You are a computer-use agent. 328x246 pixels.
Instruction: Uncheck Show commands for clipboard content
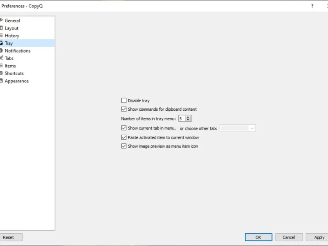124,109
